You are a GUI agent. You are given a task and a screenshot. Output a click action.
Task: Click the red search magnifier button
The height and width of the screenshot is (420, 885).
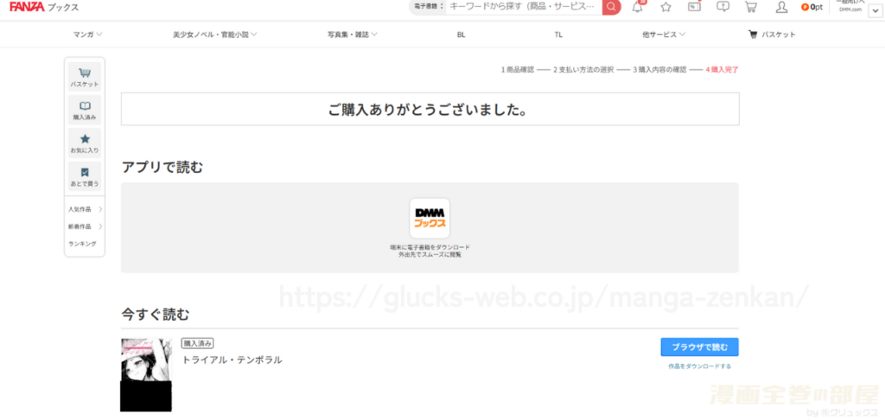coord(611,7)
